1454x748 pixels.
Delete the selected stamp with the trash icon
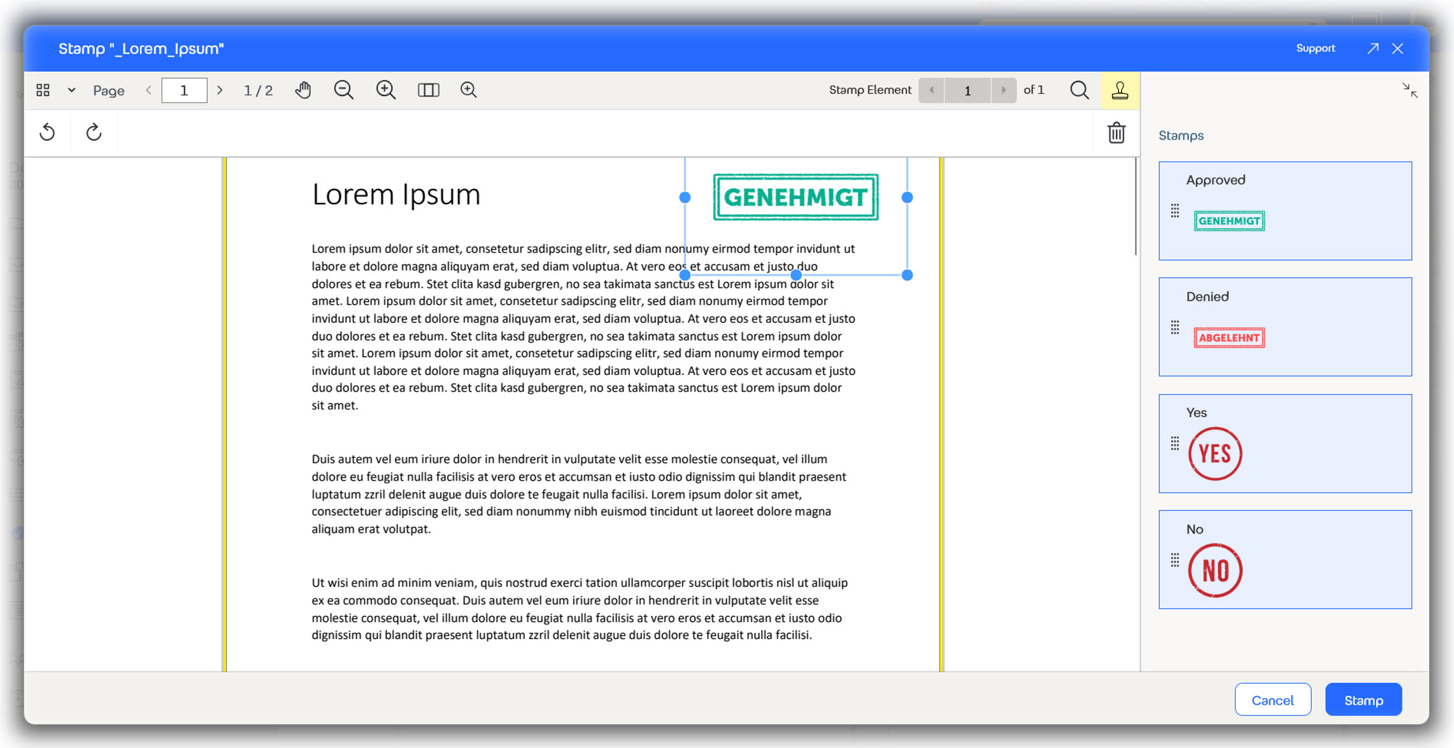[x=1116, y=132]
